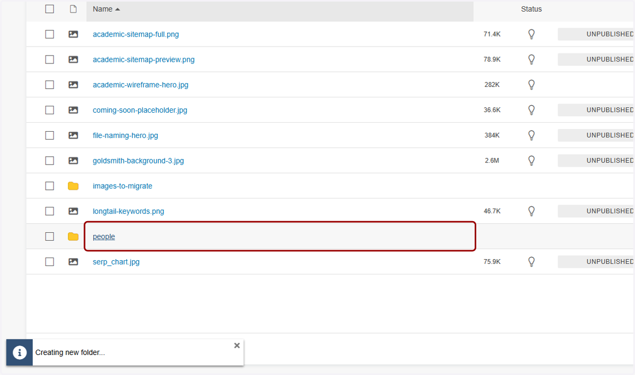Click lightbulb status for serp_chart.jpg
The width and height of the screenshot is (635, 375).
click(532, 262)
